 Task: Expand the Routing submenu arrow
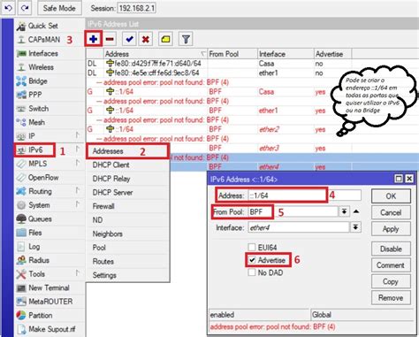(78, 190)
